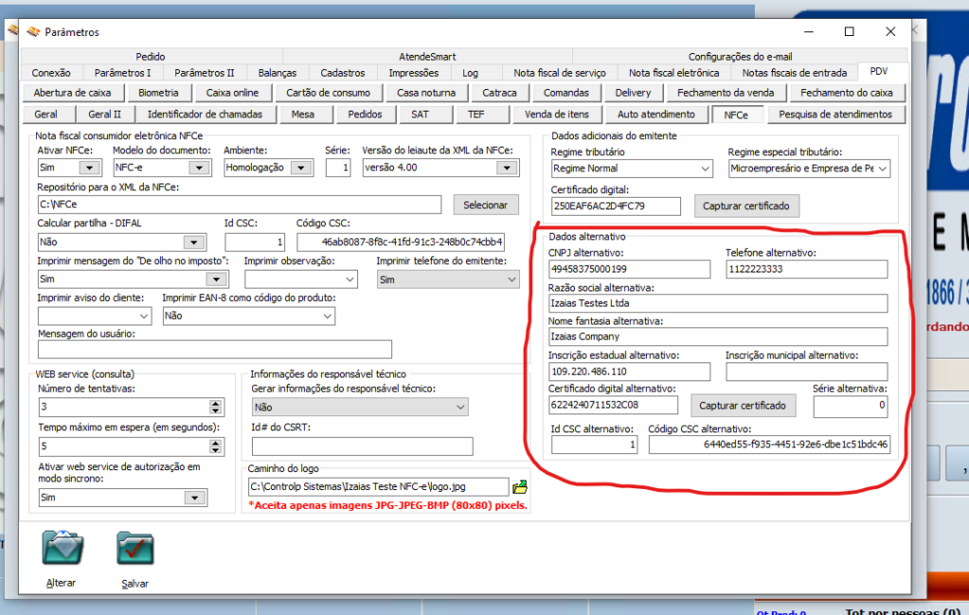Open Imprimir EAN-8 como código dropdown

328,316
